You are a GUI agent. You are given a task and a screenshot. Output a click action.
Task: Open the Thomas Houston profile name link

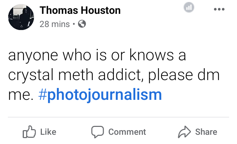80,11
